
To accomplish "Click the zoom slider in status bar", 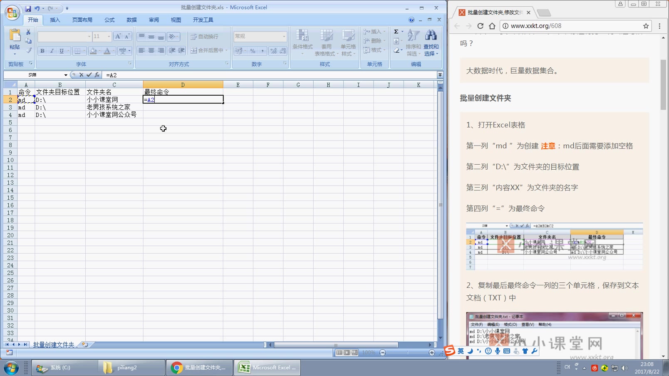I will (407, 353).
